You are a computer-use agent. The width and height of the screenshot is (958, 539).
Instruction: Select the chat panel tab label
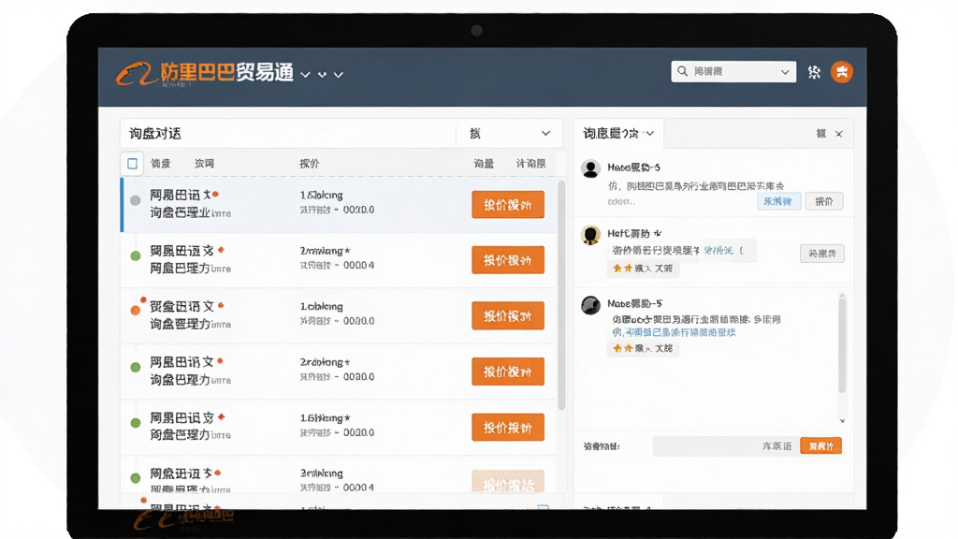coord(610,133)
